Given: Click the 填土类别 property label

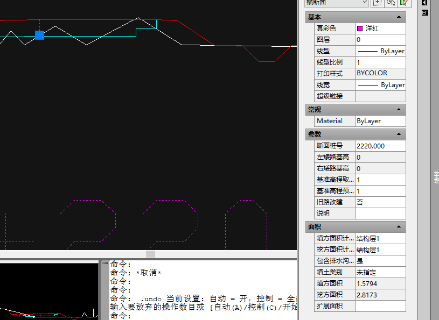Looking at the screenshot, I should [330, 272].
